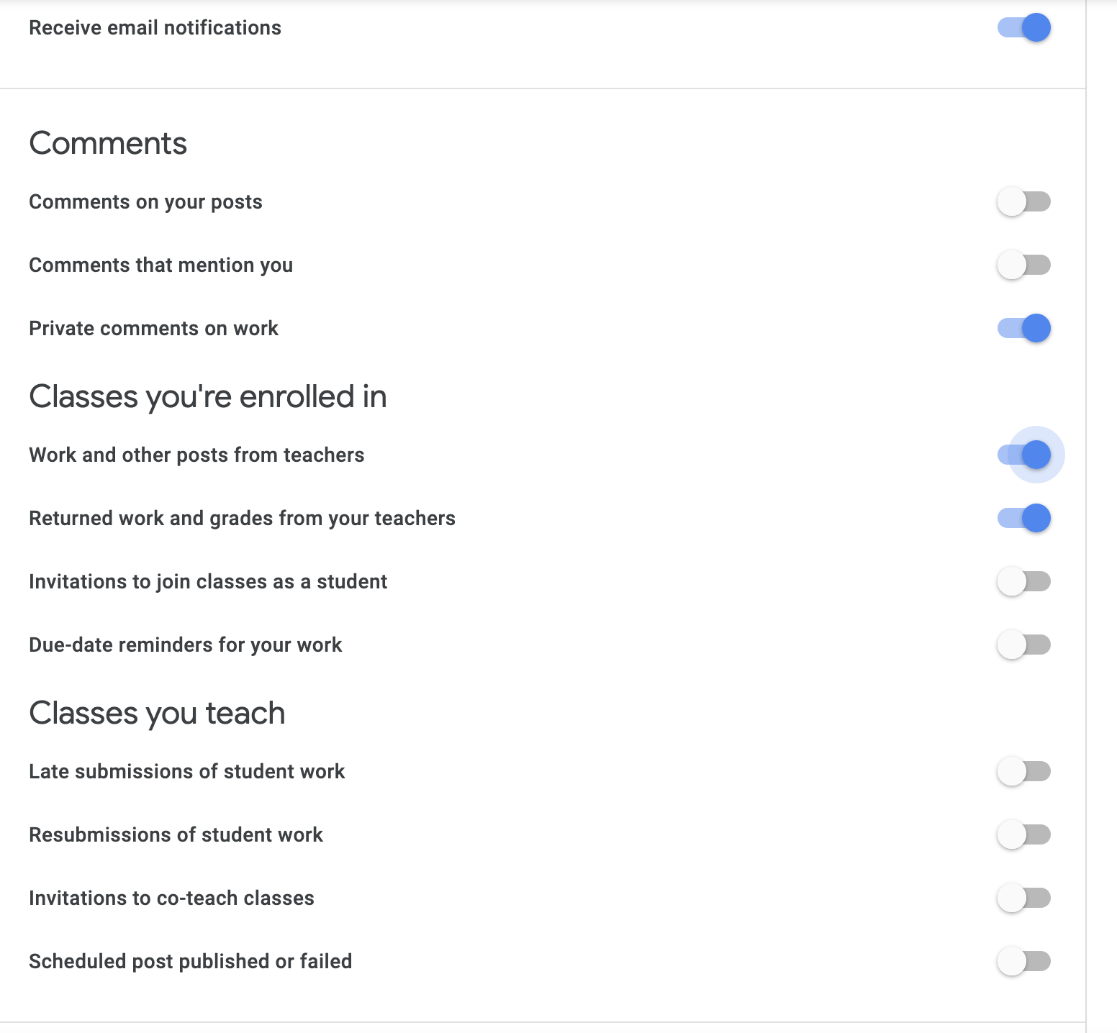Click Scheduled post published or failed label
The image size is (1117, 1033).
point(190,962)
